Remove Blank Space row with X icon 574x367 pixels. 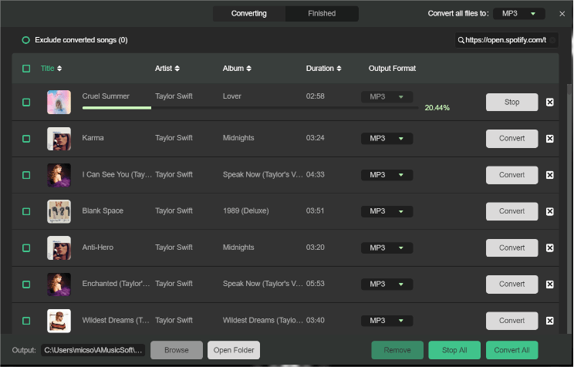tap(549, 211)
